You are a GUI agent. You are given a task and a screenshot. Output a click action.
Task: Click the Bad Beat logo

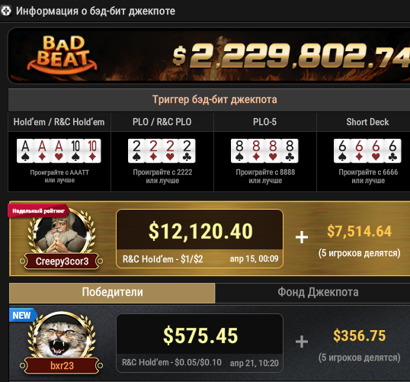[x=62, y=54]
